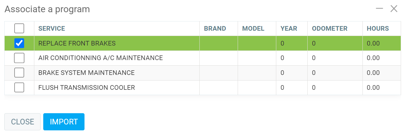Check the Flush Transmission Cooler checkbox
406x133 pixels.
click(x=19, y=87)
